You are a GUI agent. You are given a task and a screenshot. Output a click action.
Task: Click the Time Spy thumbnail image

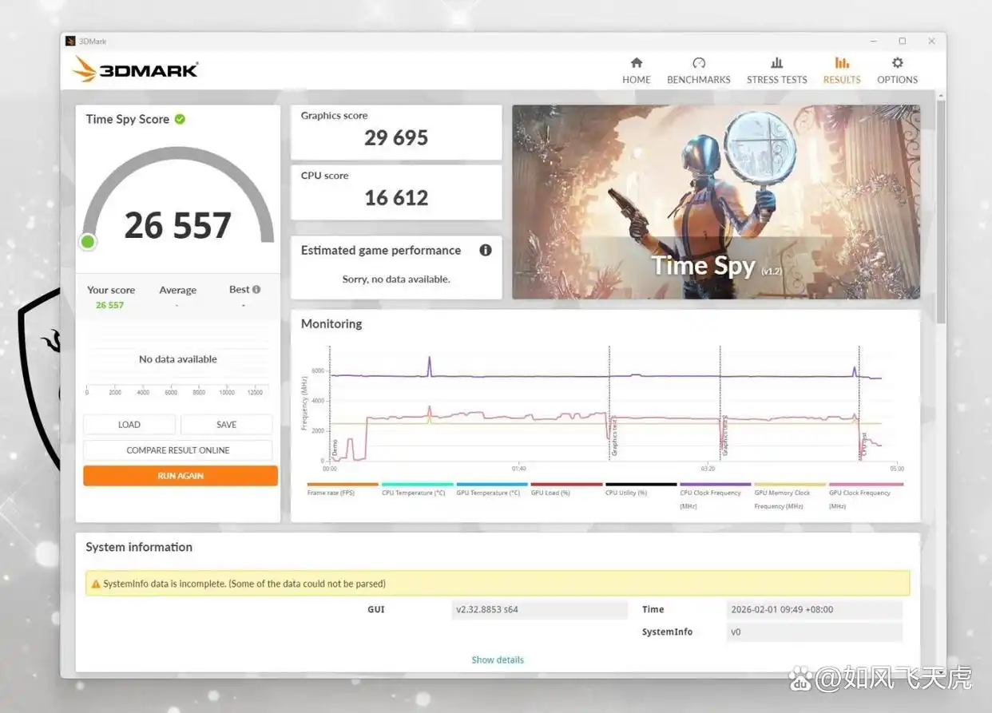click(x=716, y=202)
